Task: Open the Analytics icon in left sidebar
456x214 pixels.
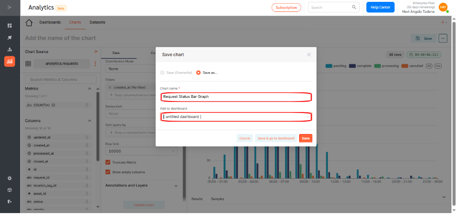Action: point(10,61)
